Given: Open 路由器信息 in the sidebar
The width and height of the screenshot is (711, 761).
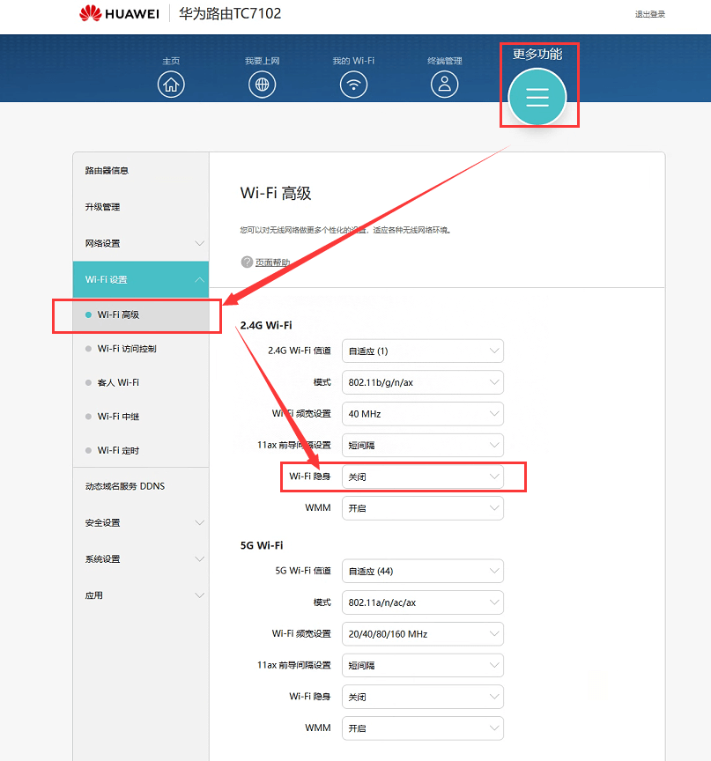Looking at the screenshot, I should [x=107, y=170].
